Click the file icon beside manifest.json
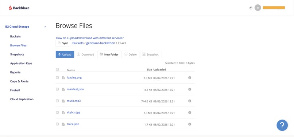This screenshot has height=137, width=294. click(x=63, y=89)
